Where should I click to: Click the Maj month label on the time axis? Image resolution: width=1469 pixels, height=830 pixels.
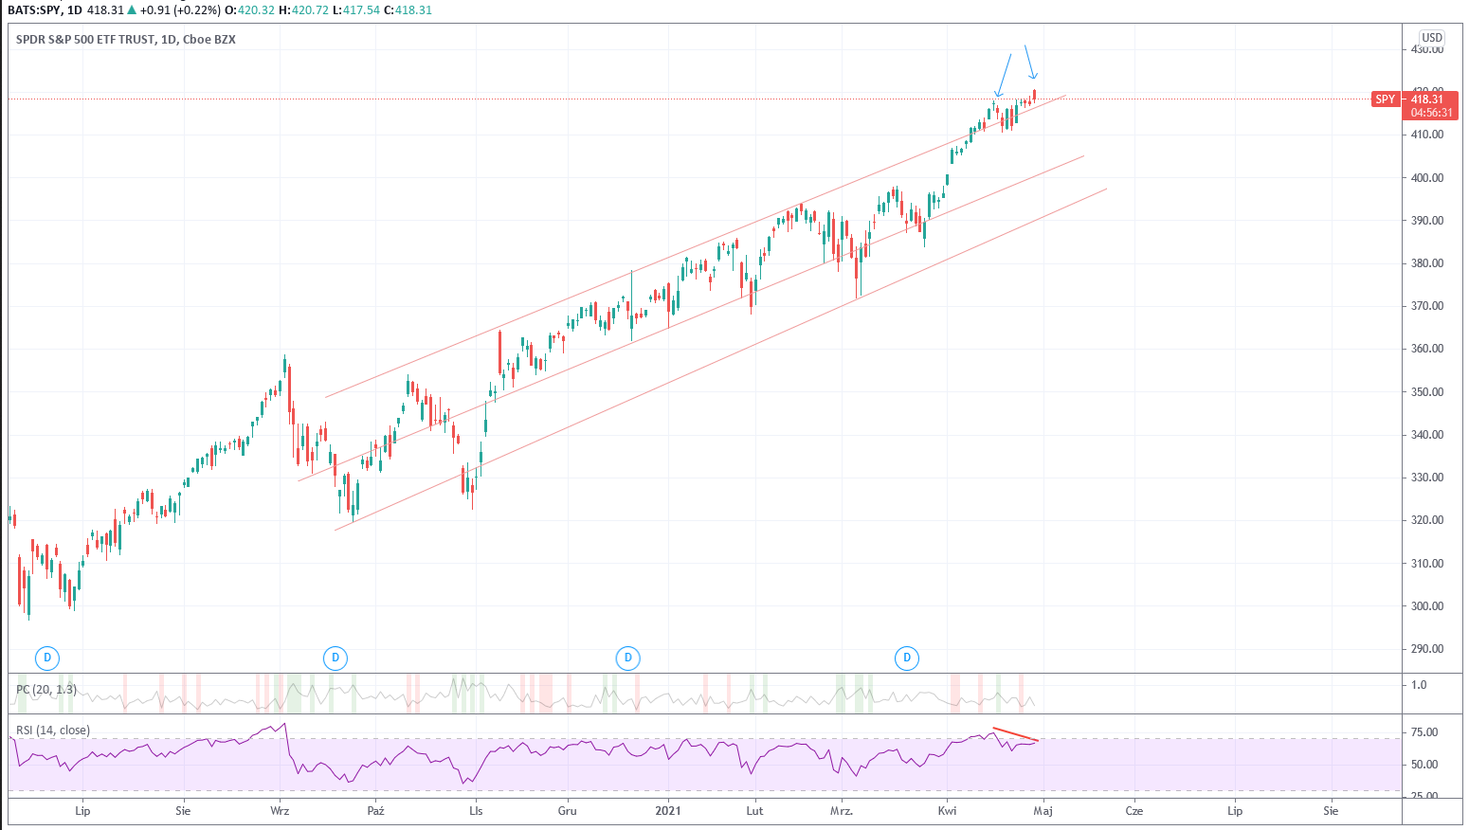click(1043, 811)
